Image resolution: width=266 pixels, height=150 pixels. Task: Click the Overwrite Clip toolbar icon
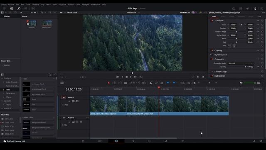point(138,83)
